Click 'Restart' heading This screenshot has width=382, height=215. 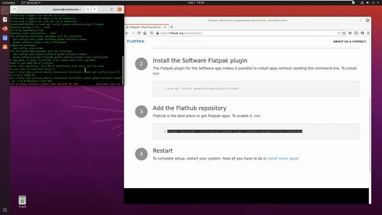coord(163,150)
